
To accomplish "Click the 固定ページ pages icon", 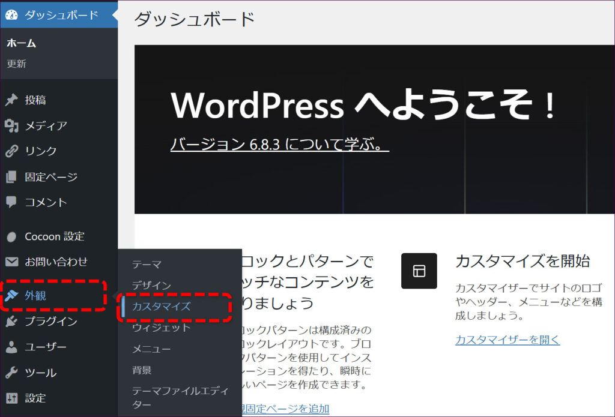I will [x=11, y=177].
